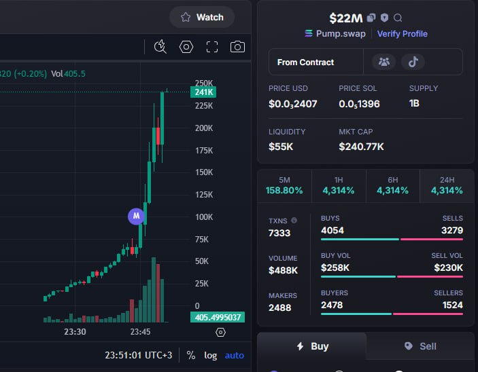Viewport: 478px width, 372px height.
Task: Click the SELLS count 3279
Action: 452,230
